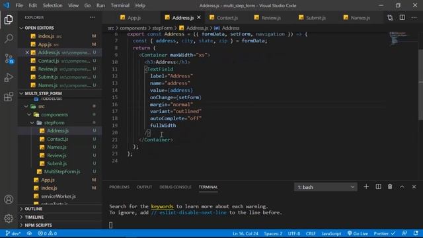Switch to the Output panel tab
The image size is (423, 238).
point(144,187)
